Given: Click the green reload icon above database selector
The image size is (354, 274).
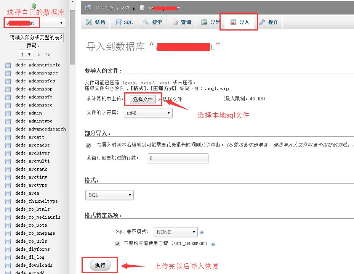Looking at the screenshot, I should pos(34,6).
